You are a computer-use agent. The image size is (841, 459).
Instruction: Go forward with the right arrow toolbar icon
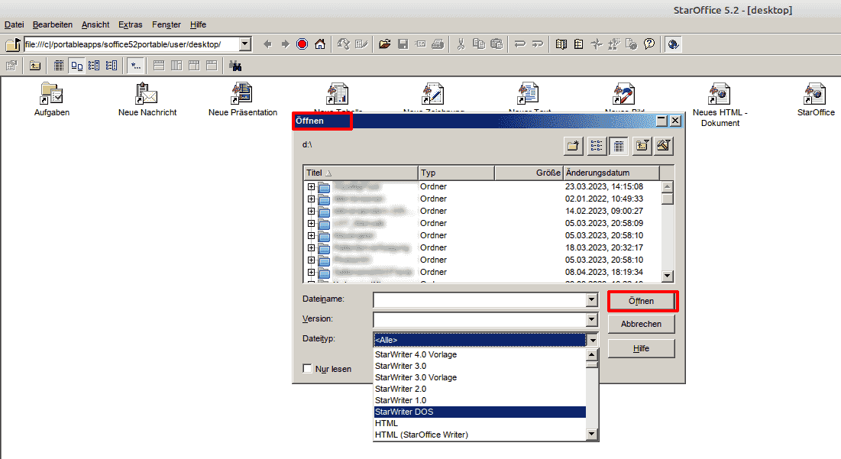pos(286,44)
